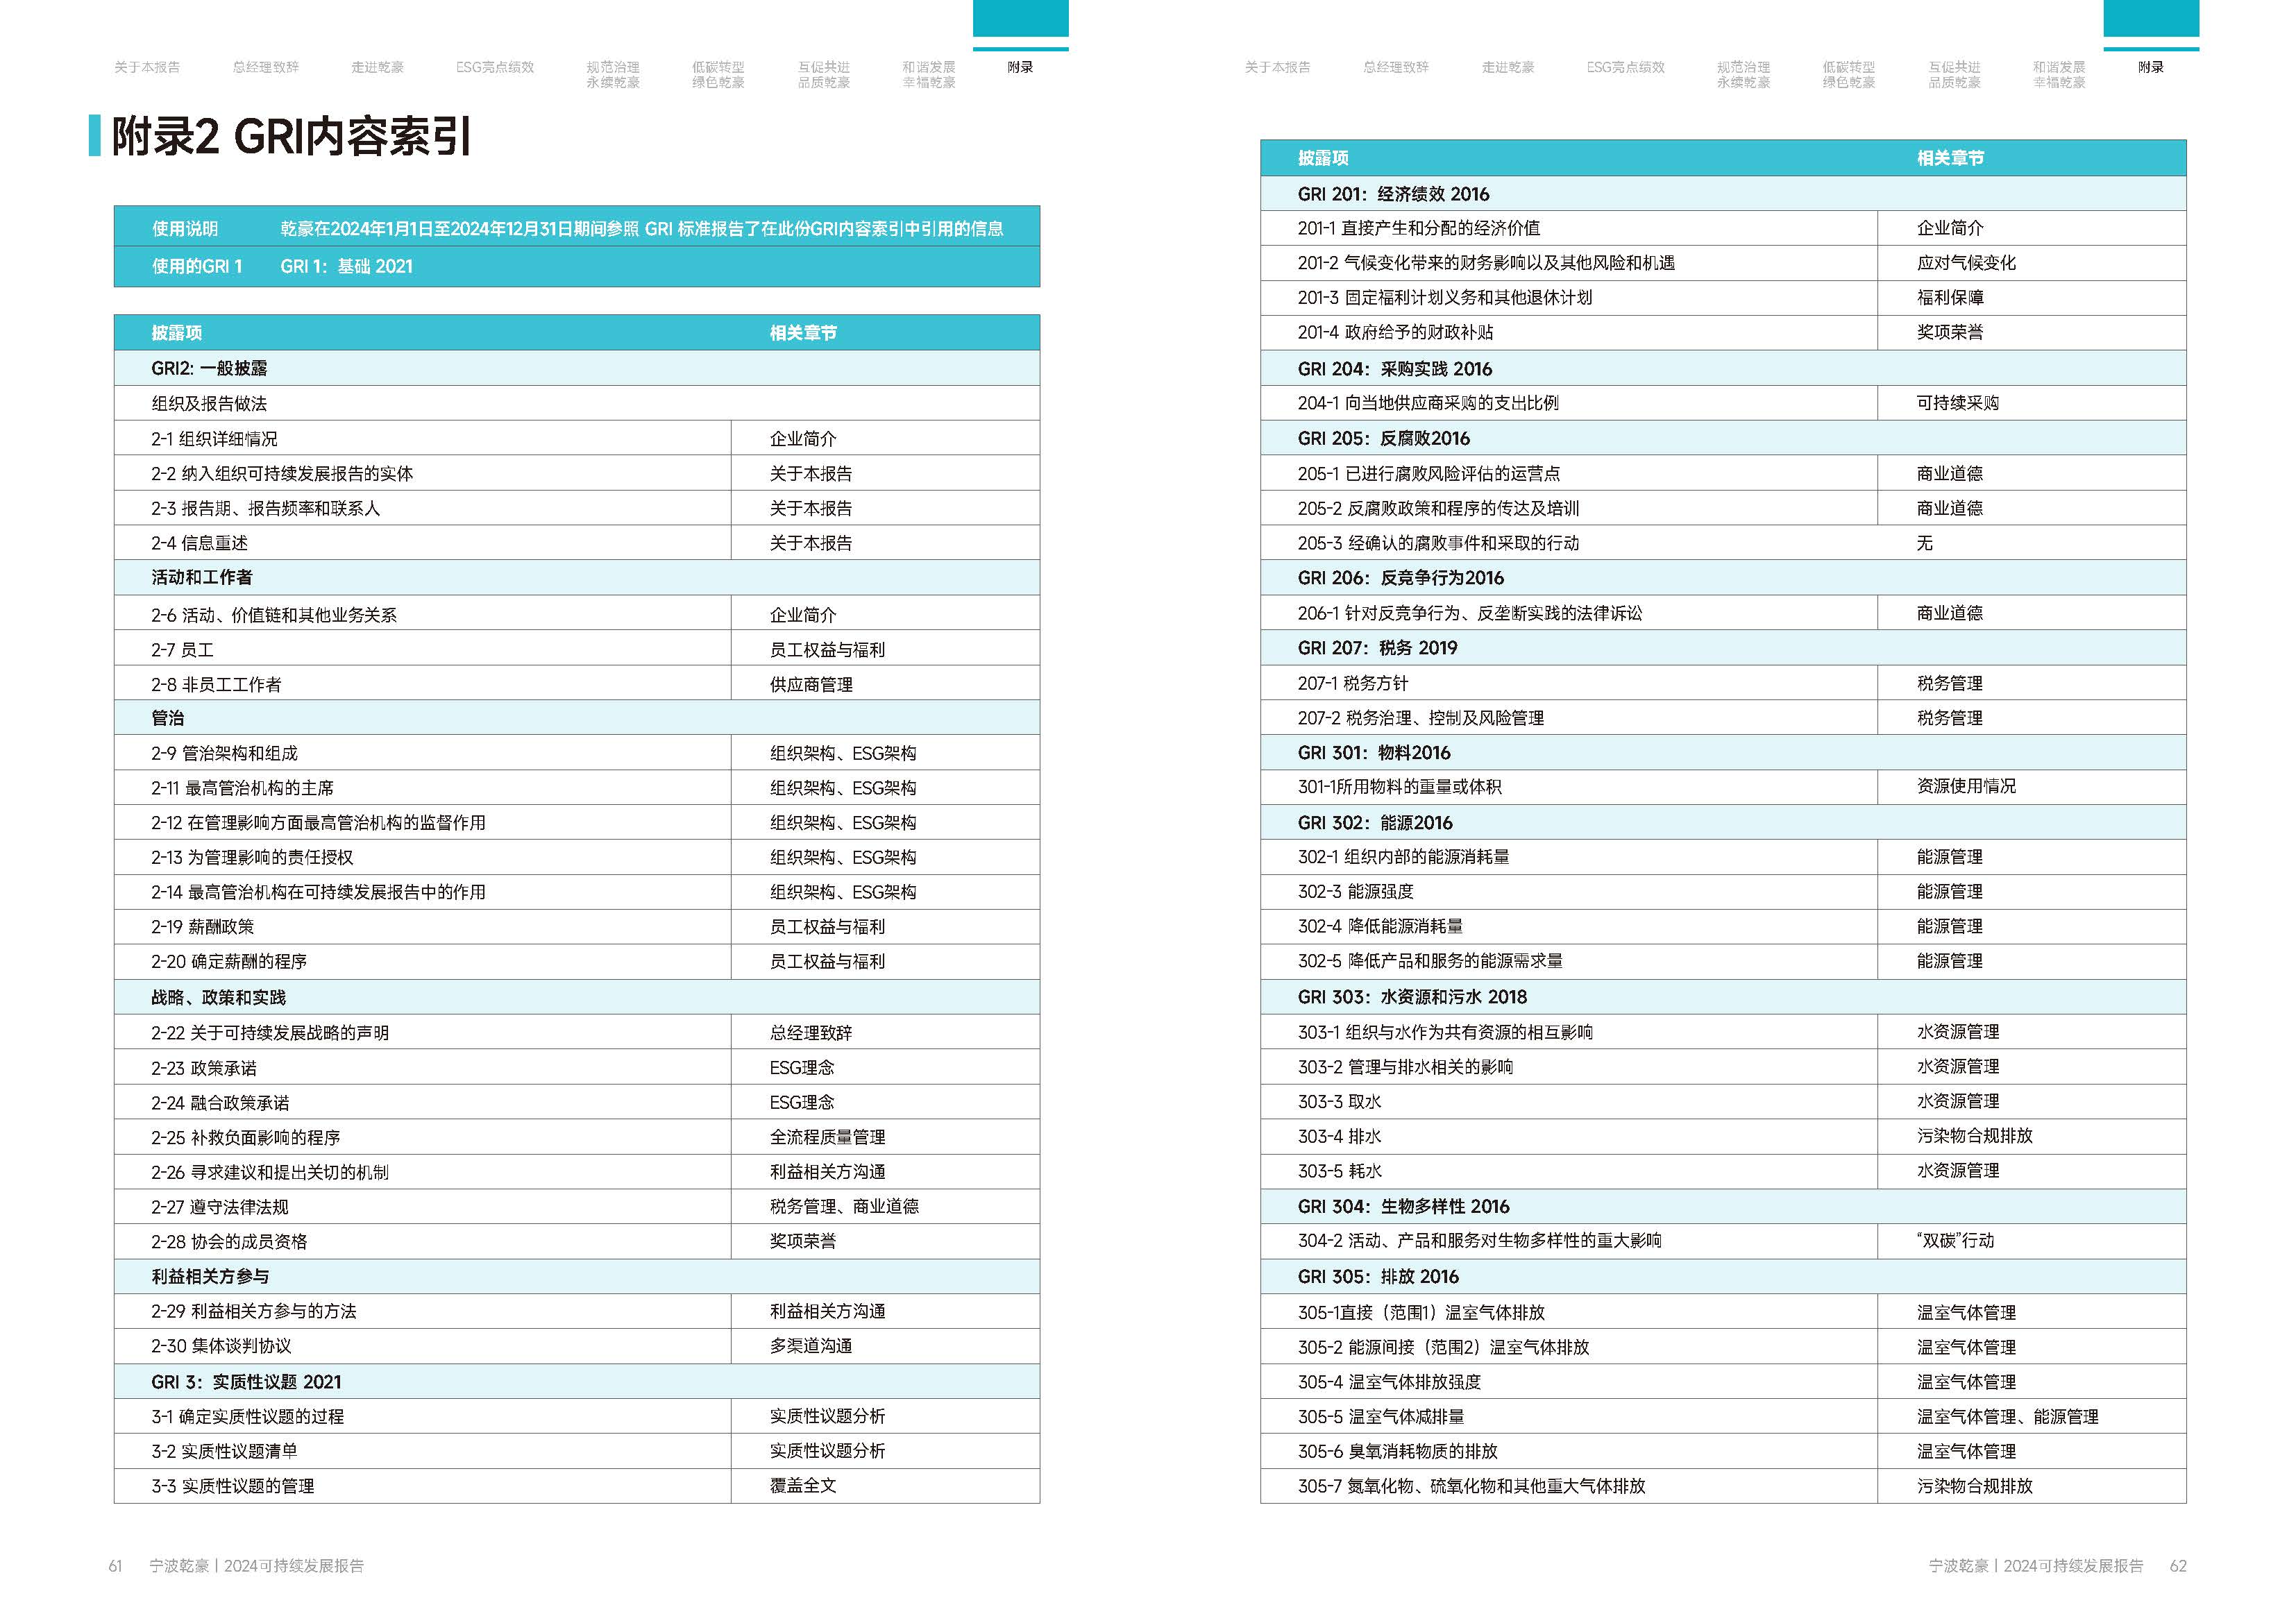
Task: Select the 披露项 column header on left table
Action: (x=175, y=332)
